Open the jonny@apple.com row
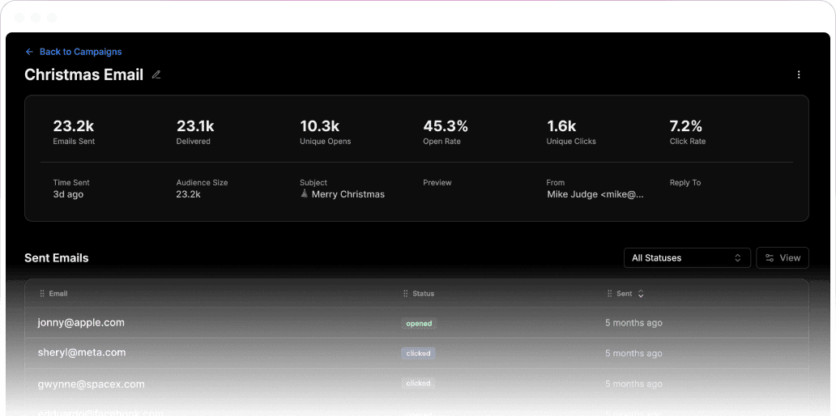This screenshot has width=836, height=416. coord(81,323)
